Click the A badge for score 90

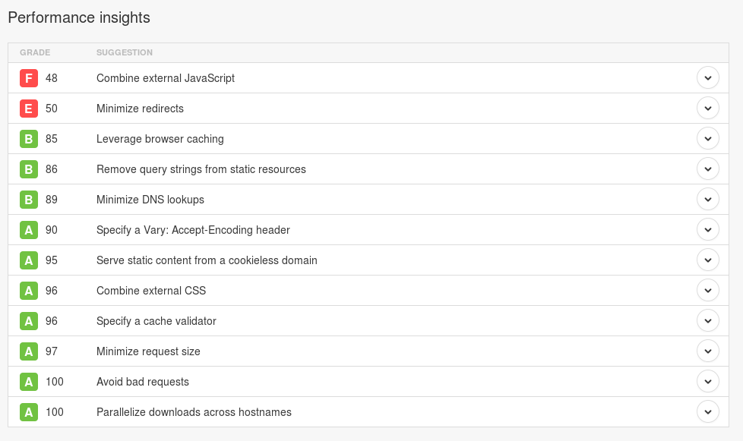pyautogui.click(x=29, y=230)
